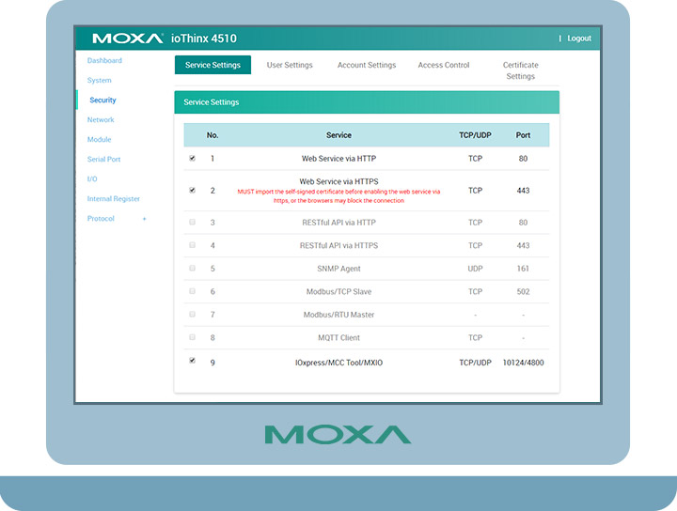677x511 pixels.
Task: Open the Dashboard page in the sidebar
Action: coord(104,60)
